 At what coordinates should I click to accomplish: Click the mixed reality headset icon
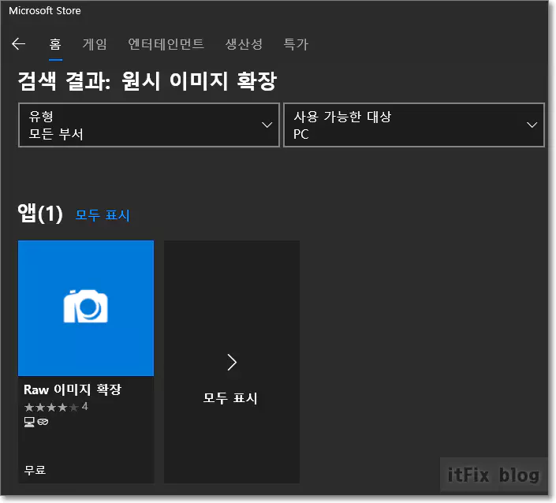tap(43, 422)
